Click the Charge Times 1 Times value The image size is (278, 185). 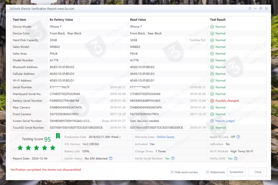pos(161,151)
